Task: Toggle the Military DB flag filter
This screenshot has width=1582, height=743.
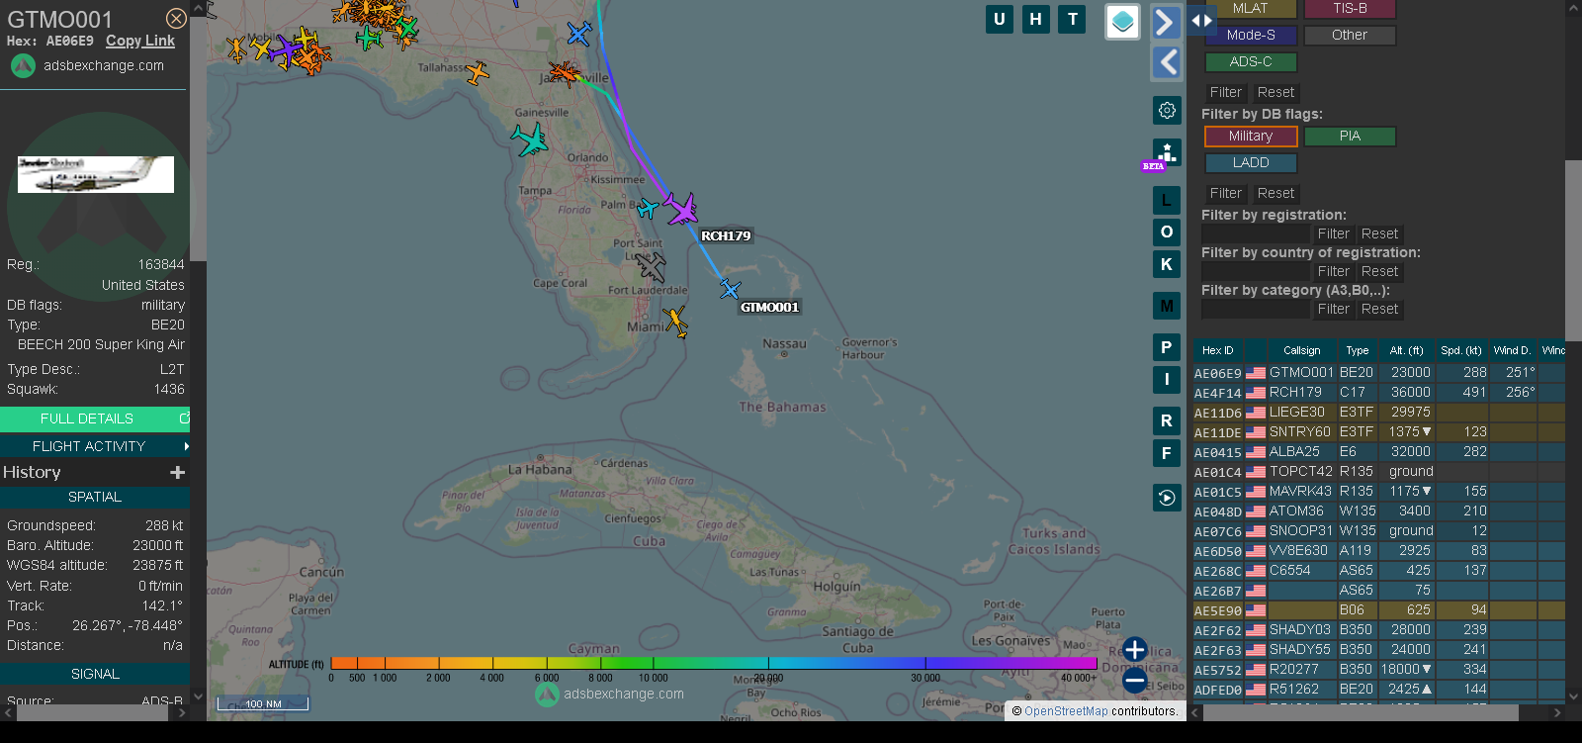Action: coord(1250,136)
